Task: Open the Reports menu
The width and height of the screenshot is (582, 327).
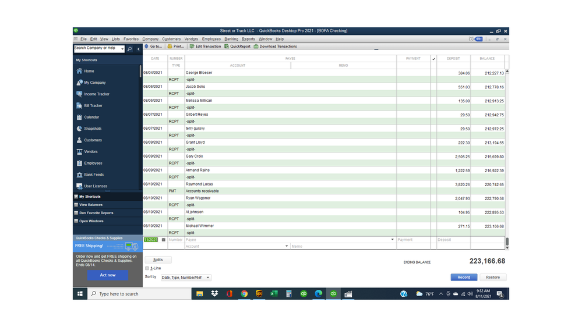Action: 248,39
